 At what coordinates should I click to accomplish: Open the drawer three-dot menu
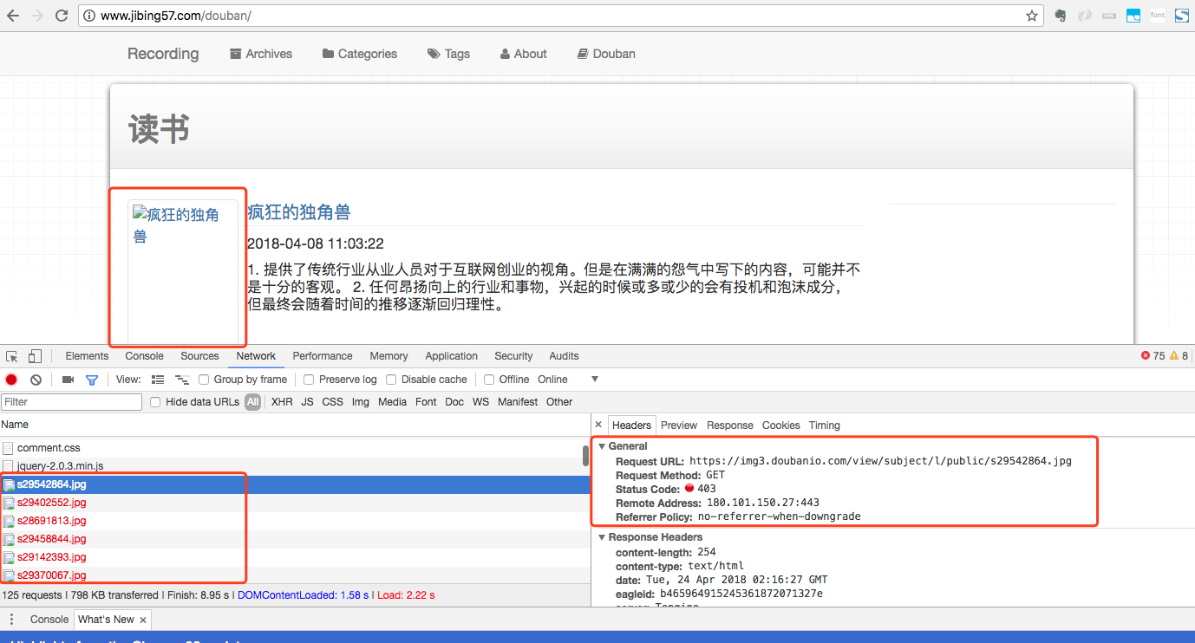[12, 620]
